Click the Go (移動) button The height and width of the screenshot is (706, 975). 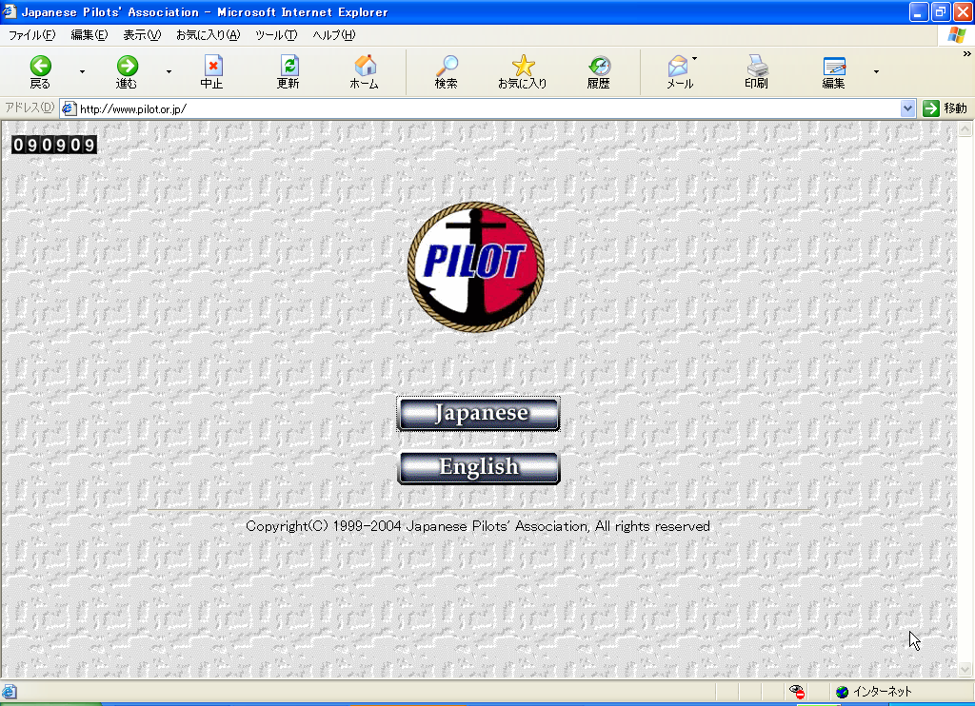click(945, 108)
